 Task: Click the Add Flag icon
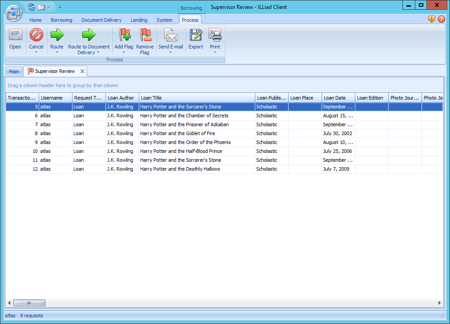pyautogui.click(x=124, y=36)
